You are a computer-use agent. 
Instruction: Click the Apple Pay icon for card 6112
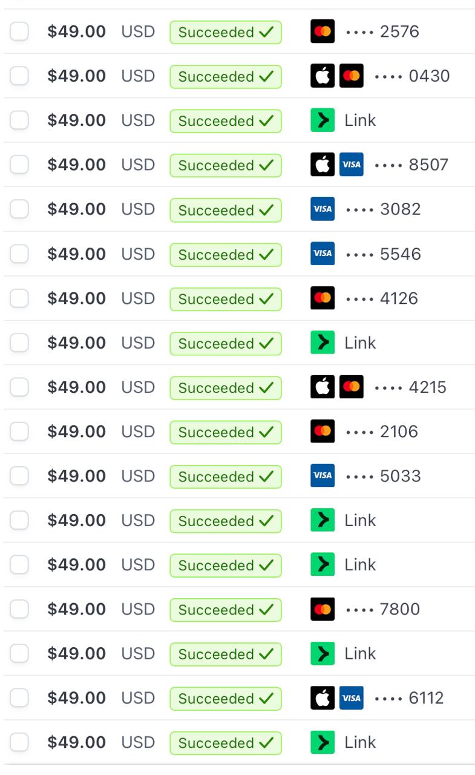[323, 698]
